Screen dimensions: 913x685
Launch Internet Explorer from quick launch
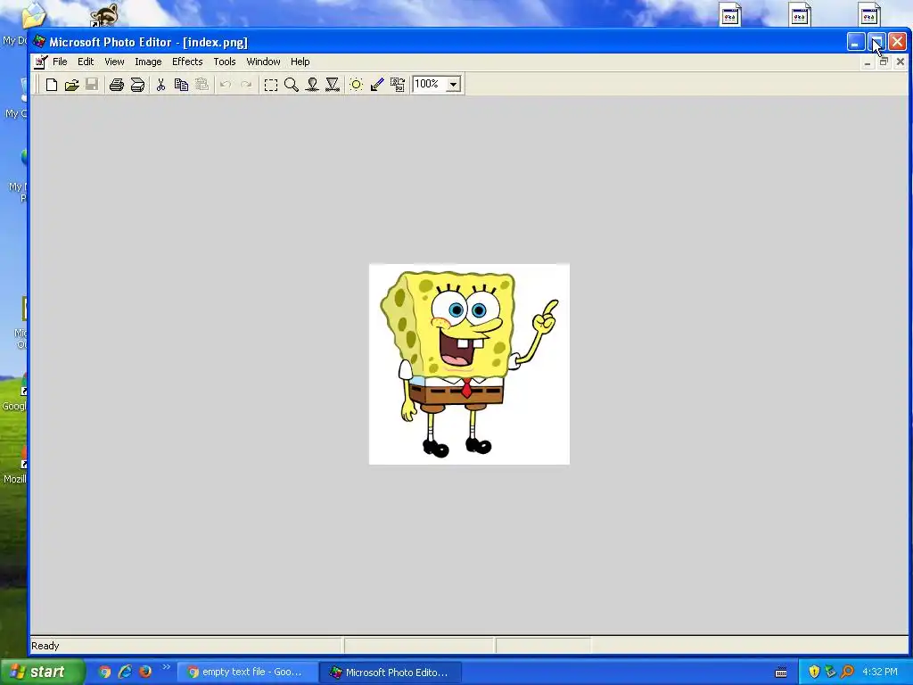point(125,672)
